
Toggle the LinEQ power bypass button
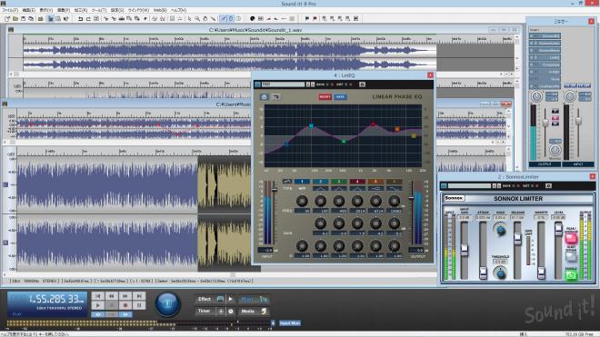(264, 97)
